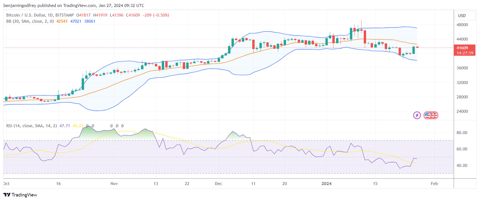The height and width of the screenshot is (201, 480).
Task: Click the high price H41919
Action: 100,15
